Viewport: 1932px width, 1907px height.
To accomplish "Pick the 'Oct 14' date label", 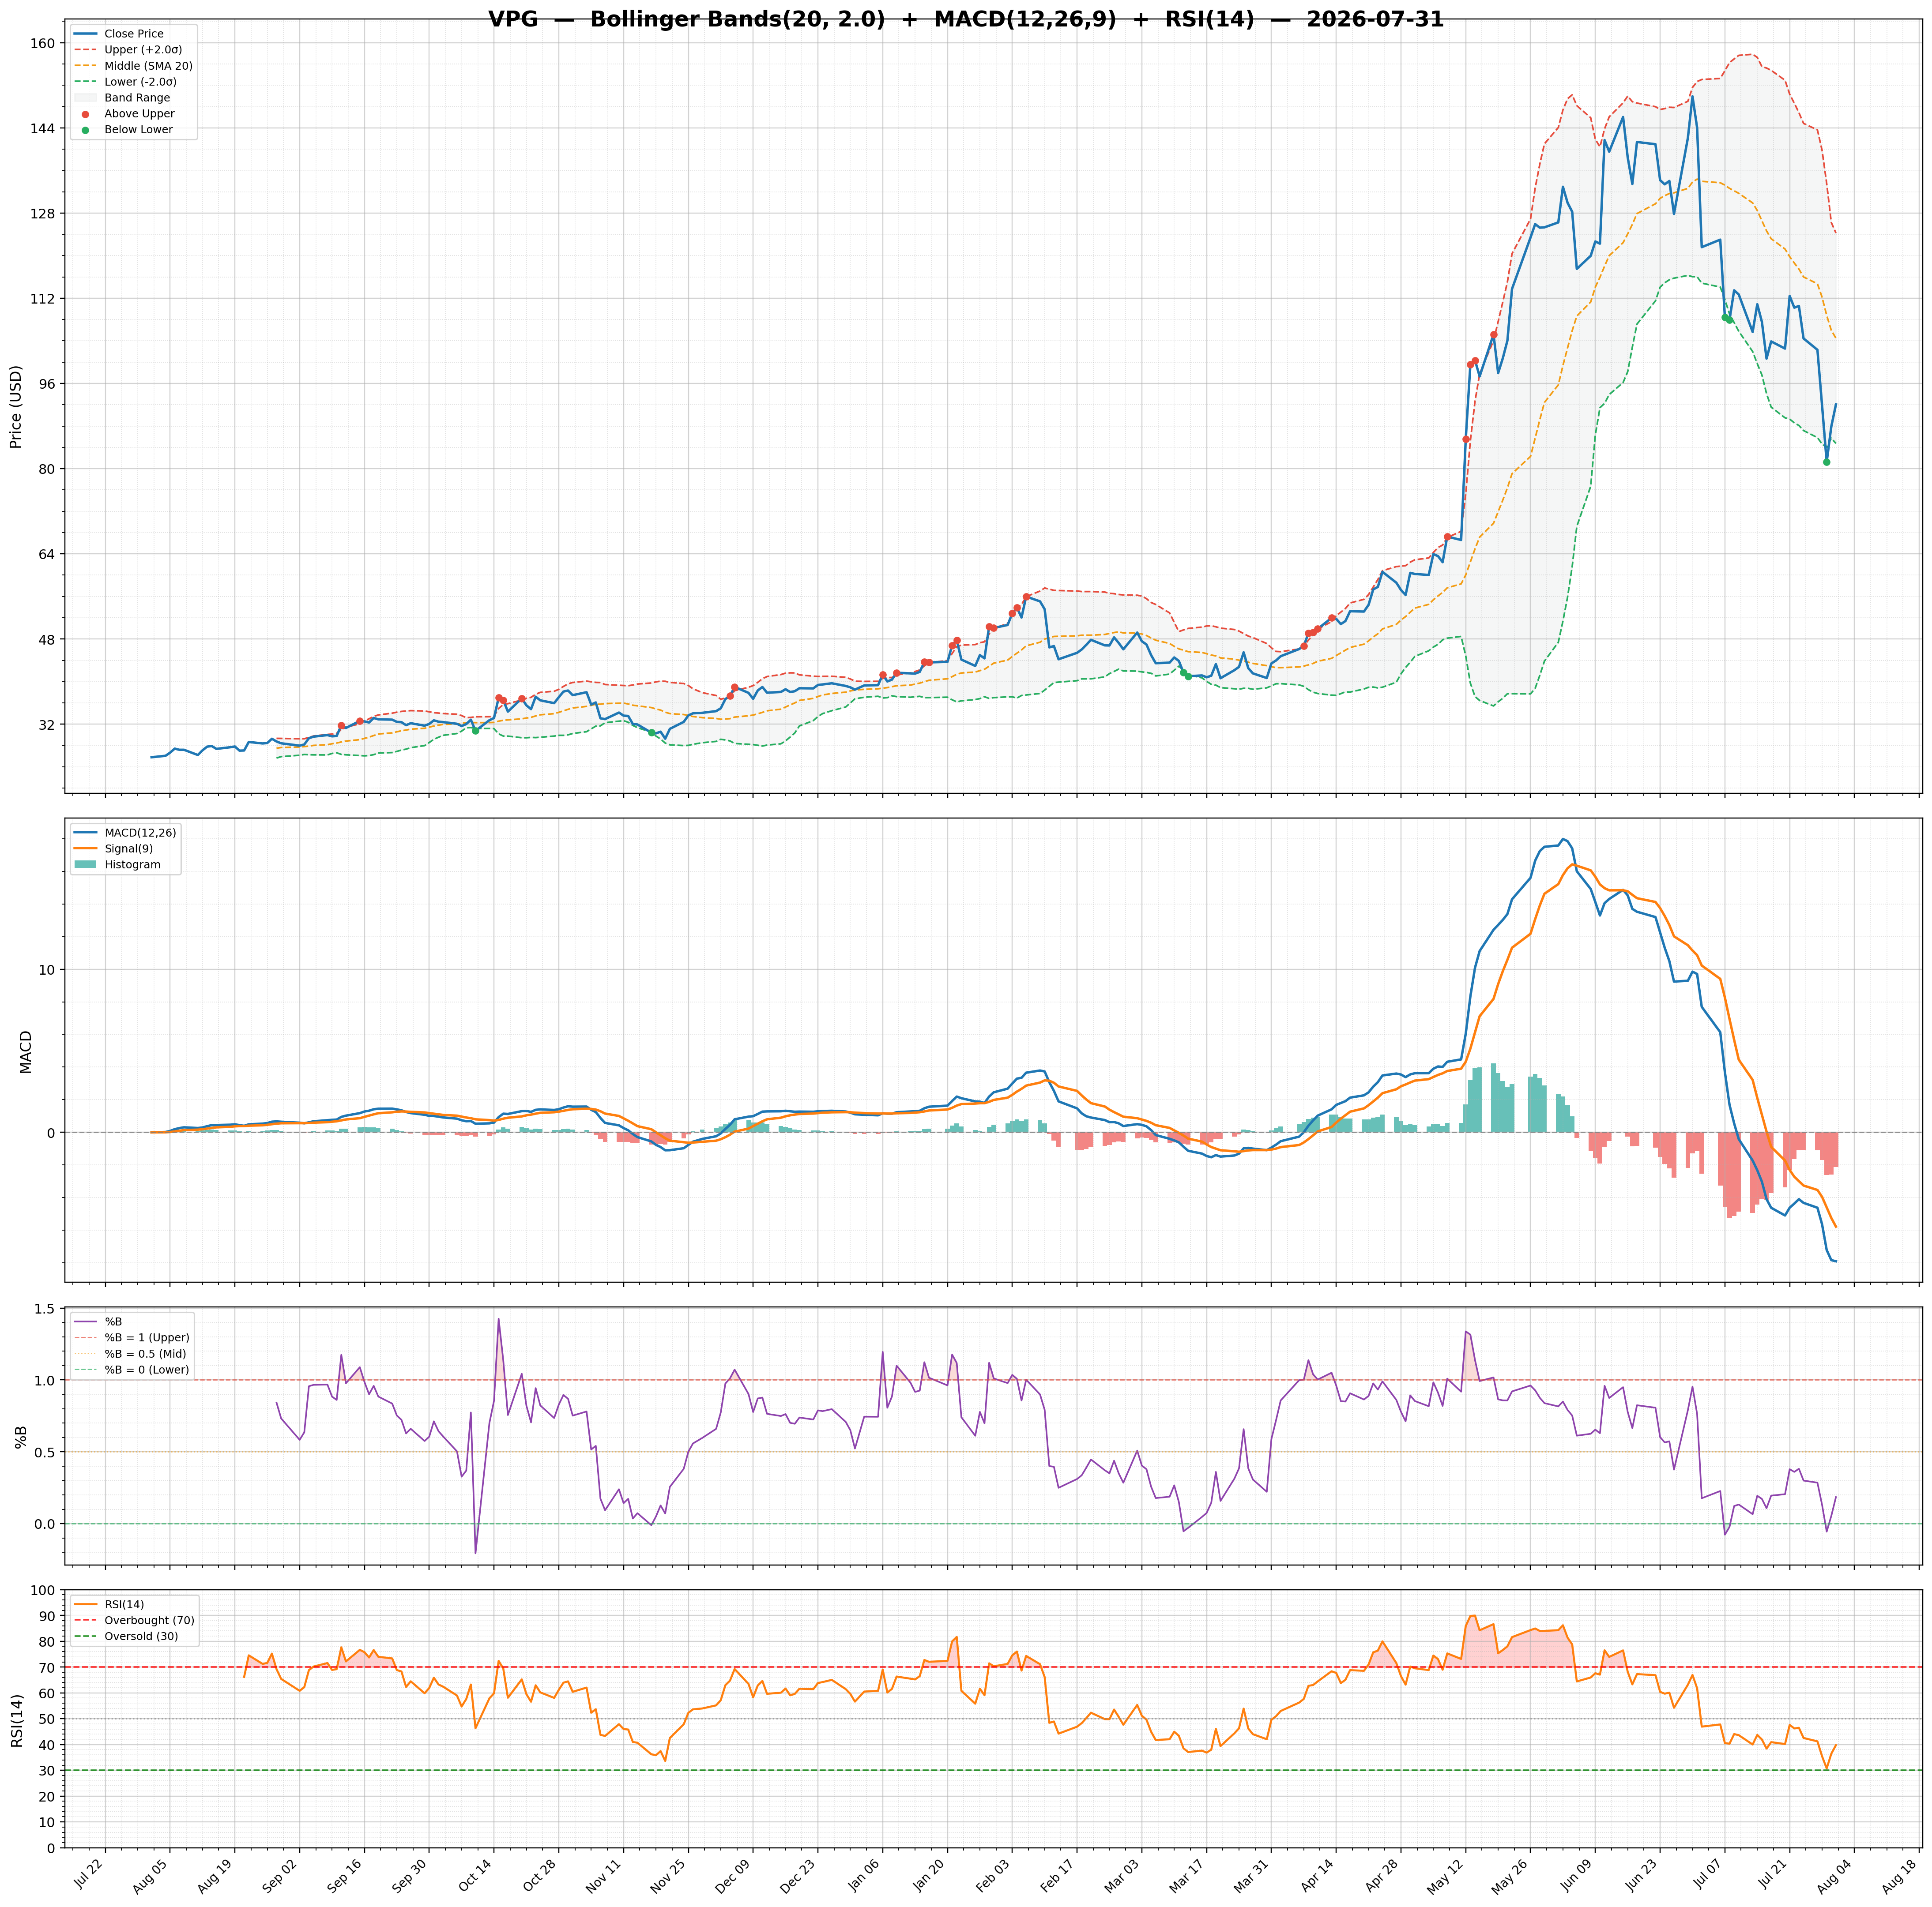I will 478,1872.
